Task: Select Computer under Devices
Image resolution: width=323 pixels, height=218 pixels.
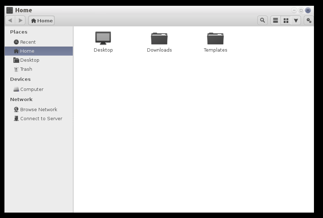Action: [39, 89]
